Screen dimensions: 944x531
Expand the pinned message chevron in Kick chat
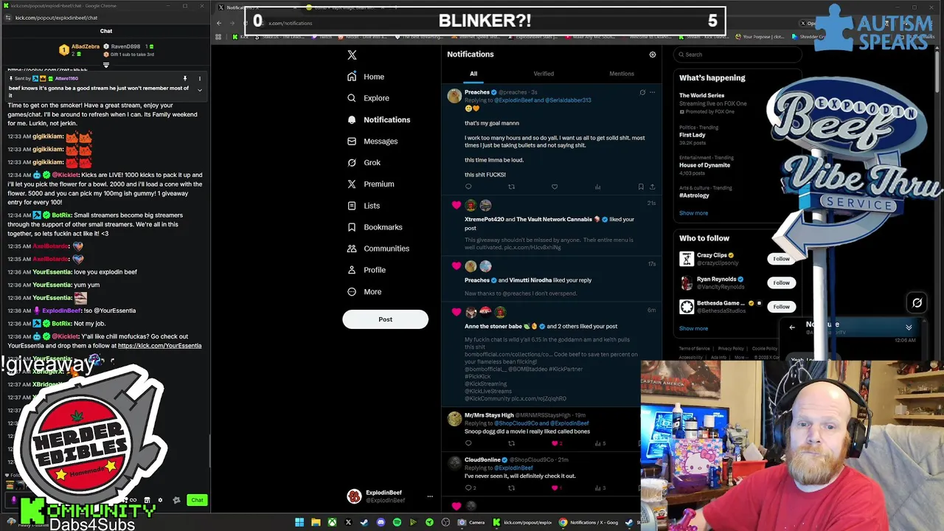click(199, 90)
